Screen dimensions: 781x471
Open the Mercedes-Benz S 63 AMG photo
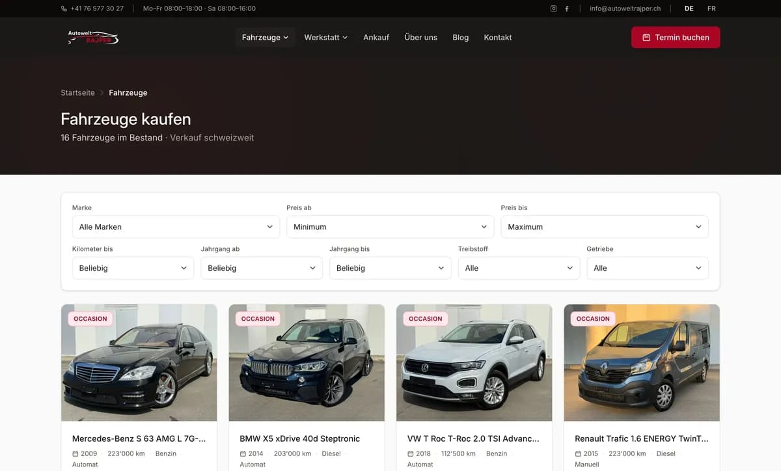[x=139, y=363]
